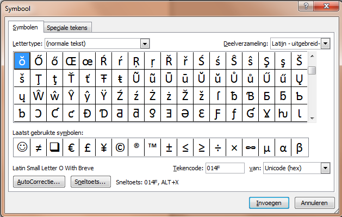
Task: Click the symbol grid scroll-up arrow
Action: (312, 56)
